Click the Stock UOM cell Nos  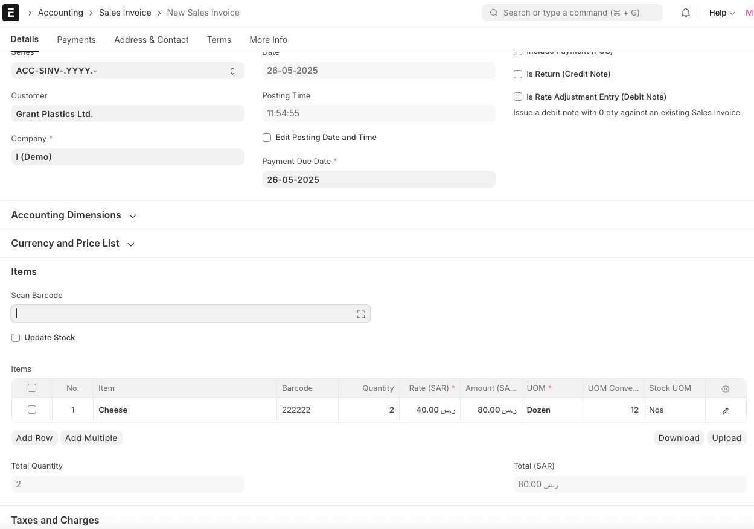[x=674, y=410]
